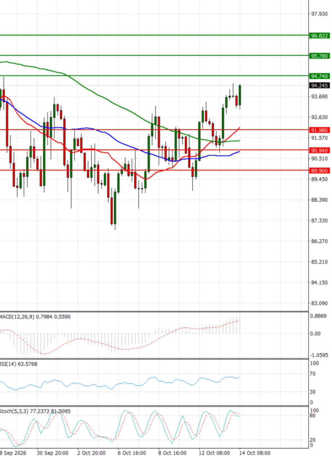
Task: Click the 30 Sep 20:00 time label
Action: [52, 453]
